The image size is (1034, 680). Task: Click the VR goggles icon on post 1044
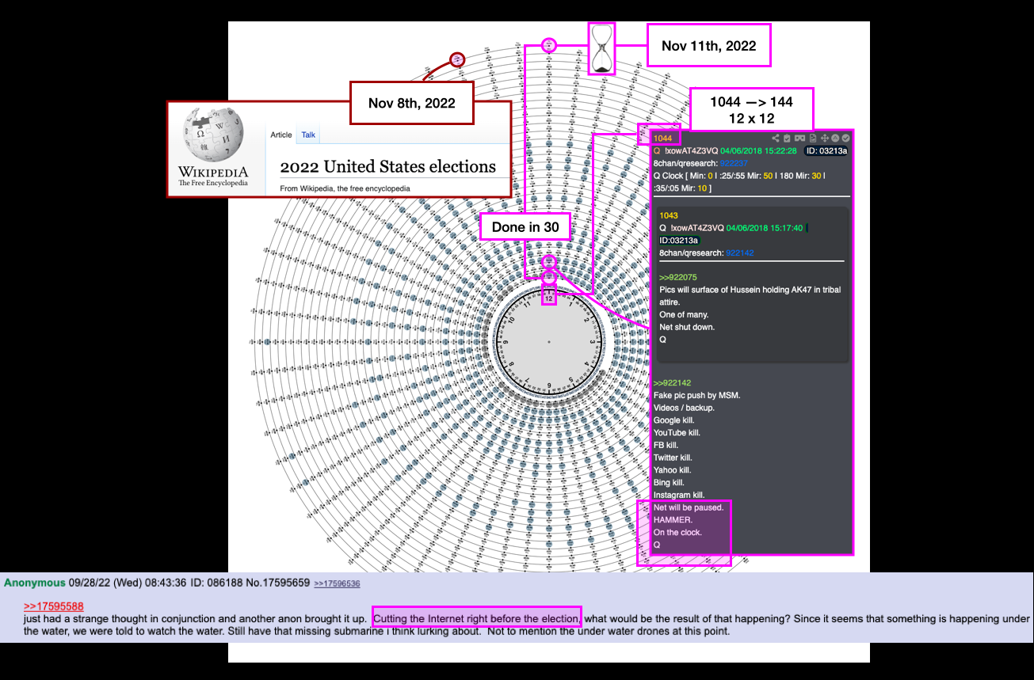click(799, 139)
